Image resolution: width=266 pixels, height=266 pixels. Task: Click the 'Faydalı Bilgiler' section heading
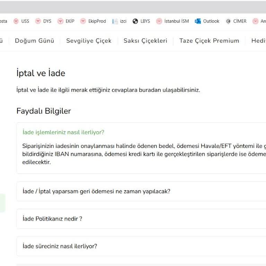pos(44,111)
